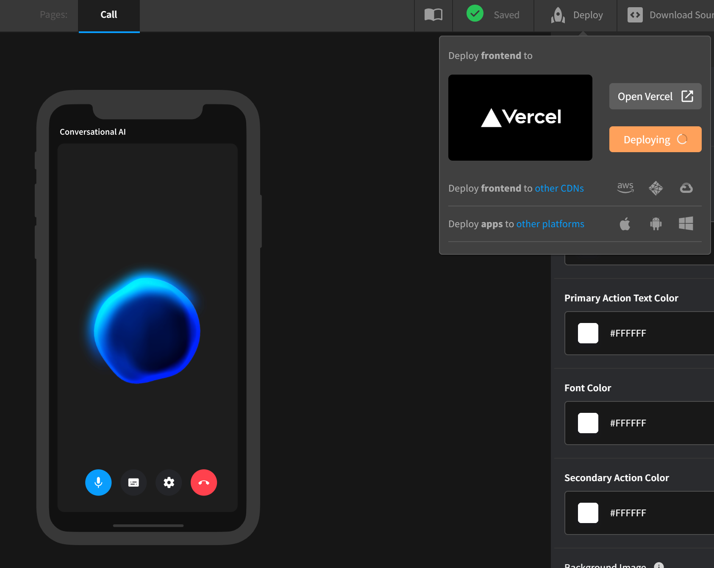Screen dimensions: 714x568
Task: Click the cloud CDN icon
Action: click(x=686, y=188)
